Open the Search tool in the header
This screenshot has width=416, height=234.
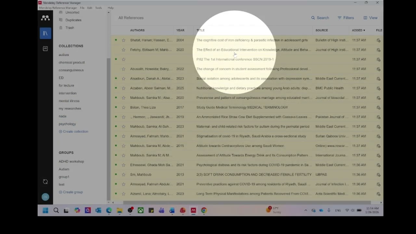pyautogui.click(x=320, y=18)
